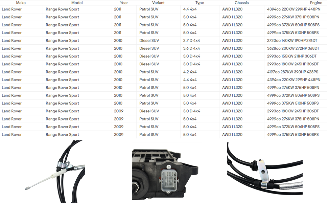
Task: Click AWD I L320 in the 2720cc row
Action: coord(232,41)
